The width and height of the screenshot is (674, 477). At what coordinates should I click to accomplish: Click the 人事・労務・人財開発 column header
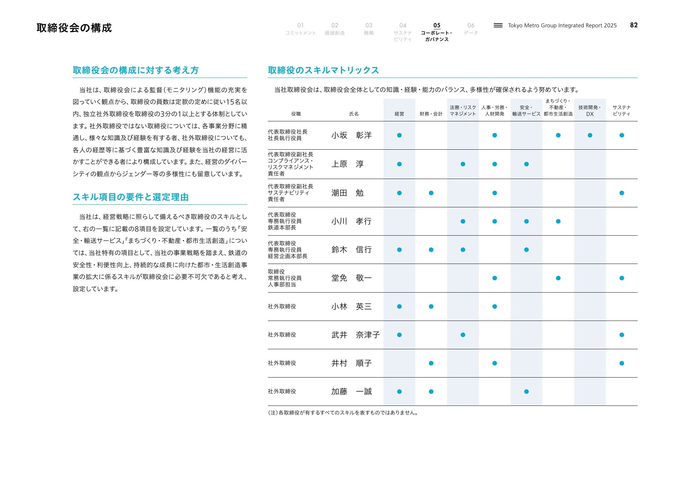[x=494, y=111]
